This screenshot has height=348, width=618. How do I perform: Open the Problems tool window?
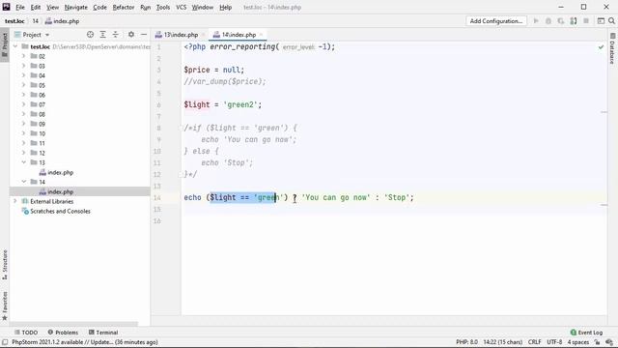click(63, 333)
